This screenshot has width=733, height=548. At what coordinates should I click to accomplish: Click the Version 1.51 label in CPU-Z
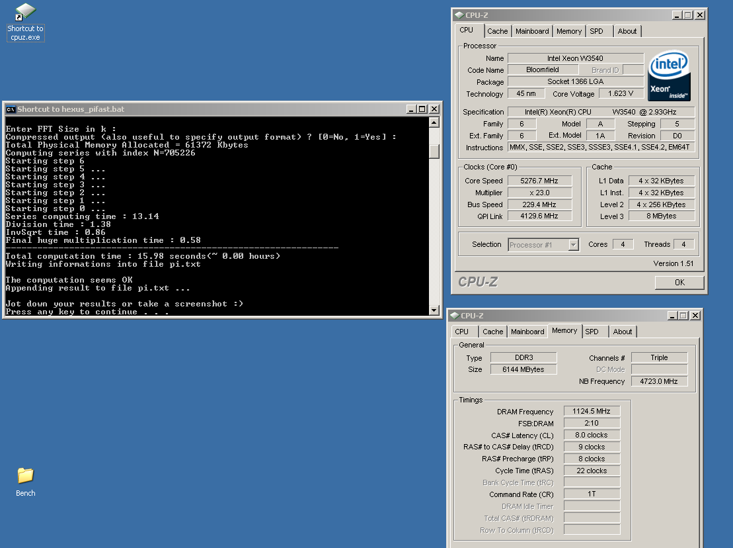click(x=673, y=263)
